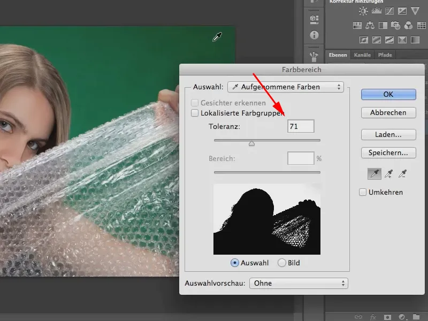Click the Toleranz slider handle

(x=251, y=143)
